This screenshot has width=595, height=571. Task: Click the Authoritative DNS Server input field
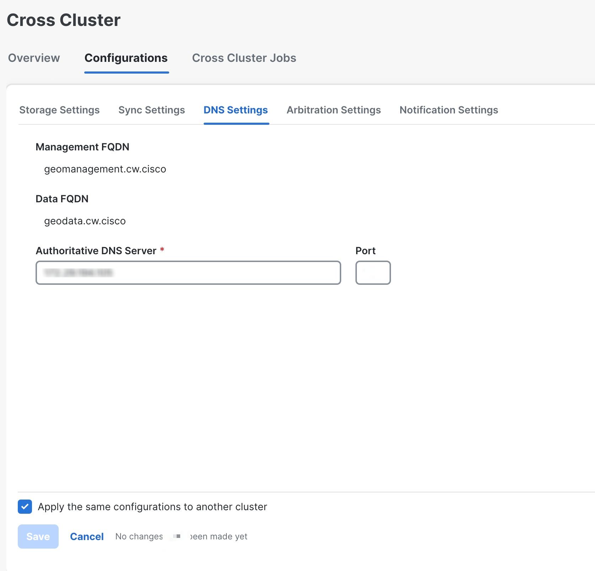coord(188,273)
